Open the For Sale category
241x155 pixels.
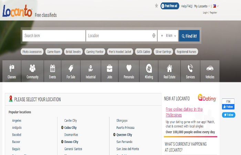point(71,71)
